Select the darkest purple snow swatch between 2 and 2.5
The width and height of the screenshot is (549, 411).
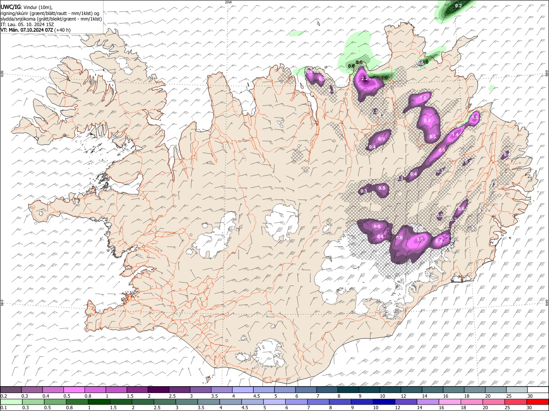click(x=158, y=390)
